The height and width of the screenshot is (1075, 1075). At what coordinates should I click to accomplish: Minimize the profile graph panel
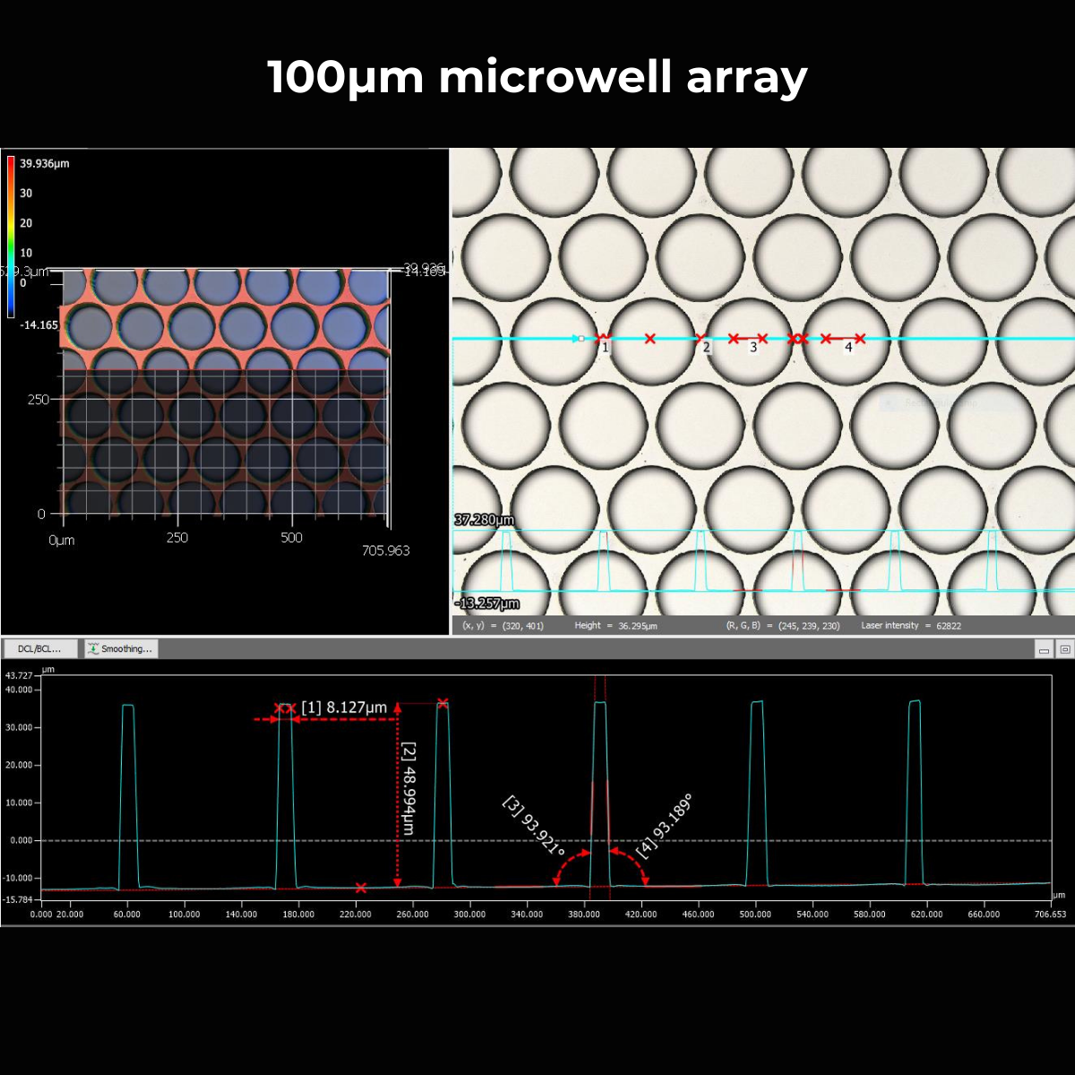pyautogui.click(x=1044, y=649)
